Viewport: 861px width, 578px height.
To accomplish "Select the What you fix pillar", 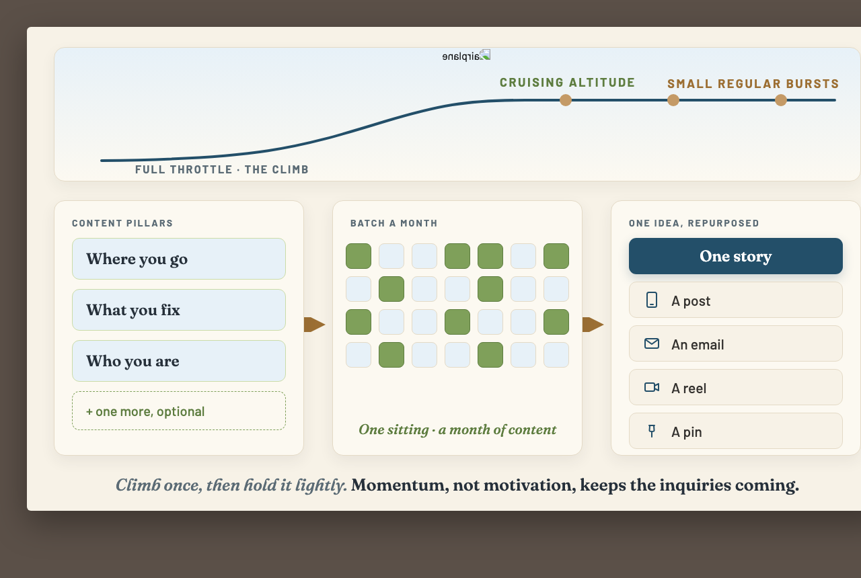I will point(179,310).
